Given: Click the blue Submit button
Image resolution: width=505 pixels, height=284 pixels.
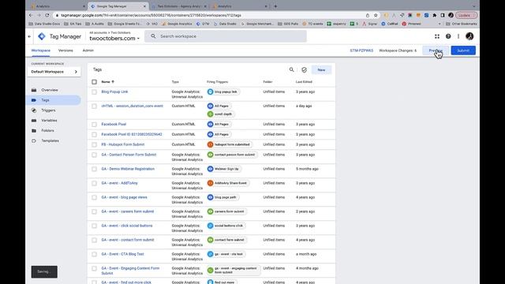Looking at the screenshot, I should tap(463, 50).
